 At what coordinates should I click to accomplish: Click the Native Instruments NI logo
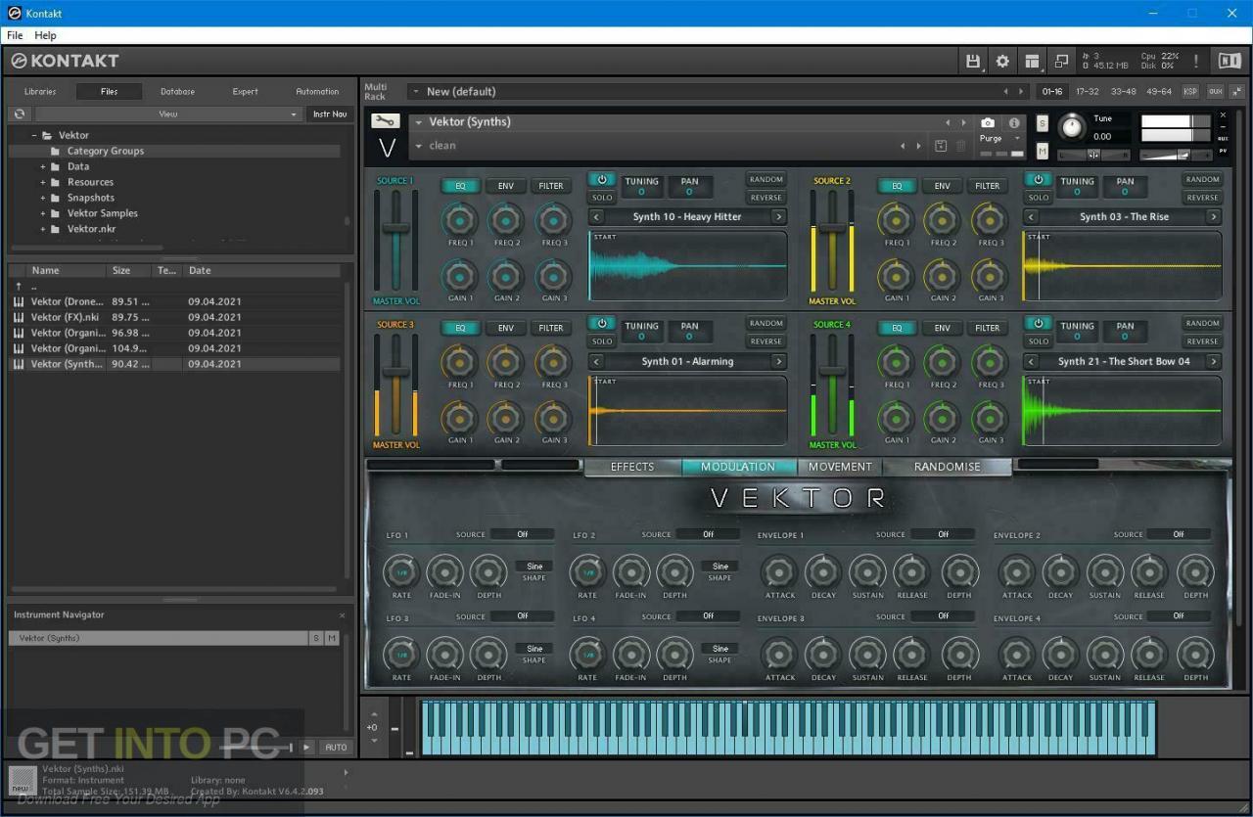tap(1230, 61)
